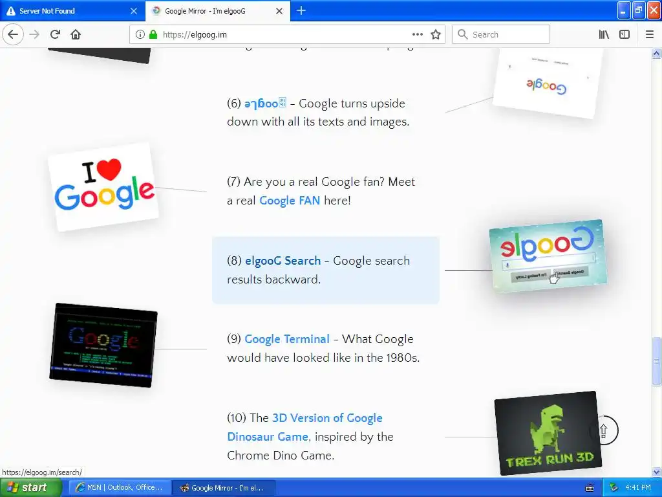Click the Google Terminal screenshot thumbnail
Image resolution: width=662 pixels, height=497 pixels.
103,346
